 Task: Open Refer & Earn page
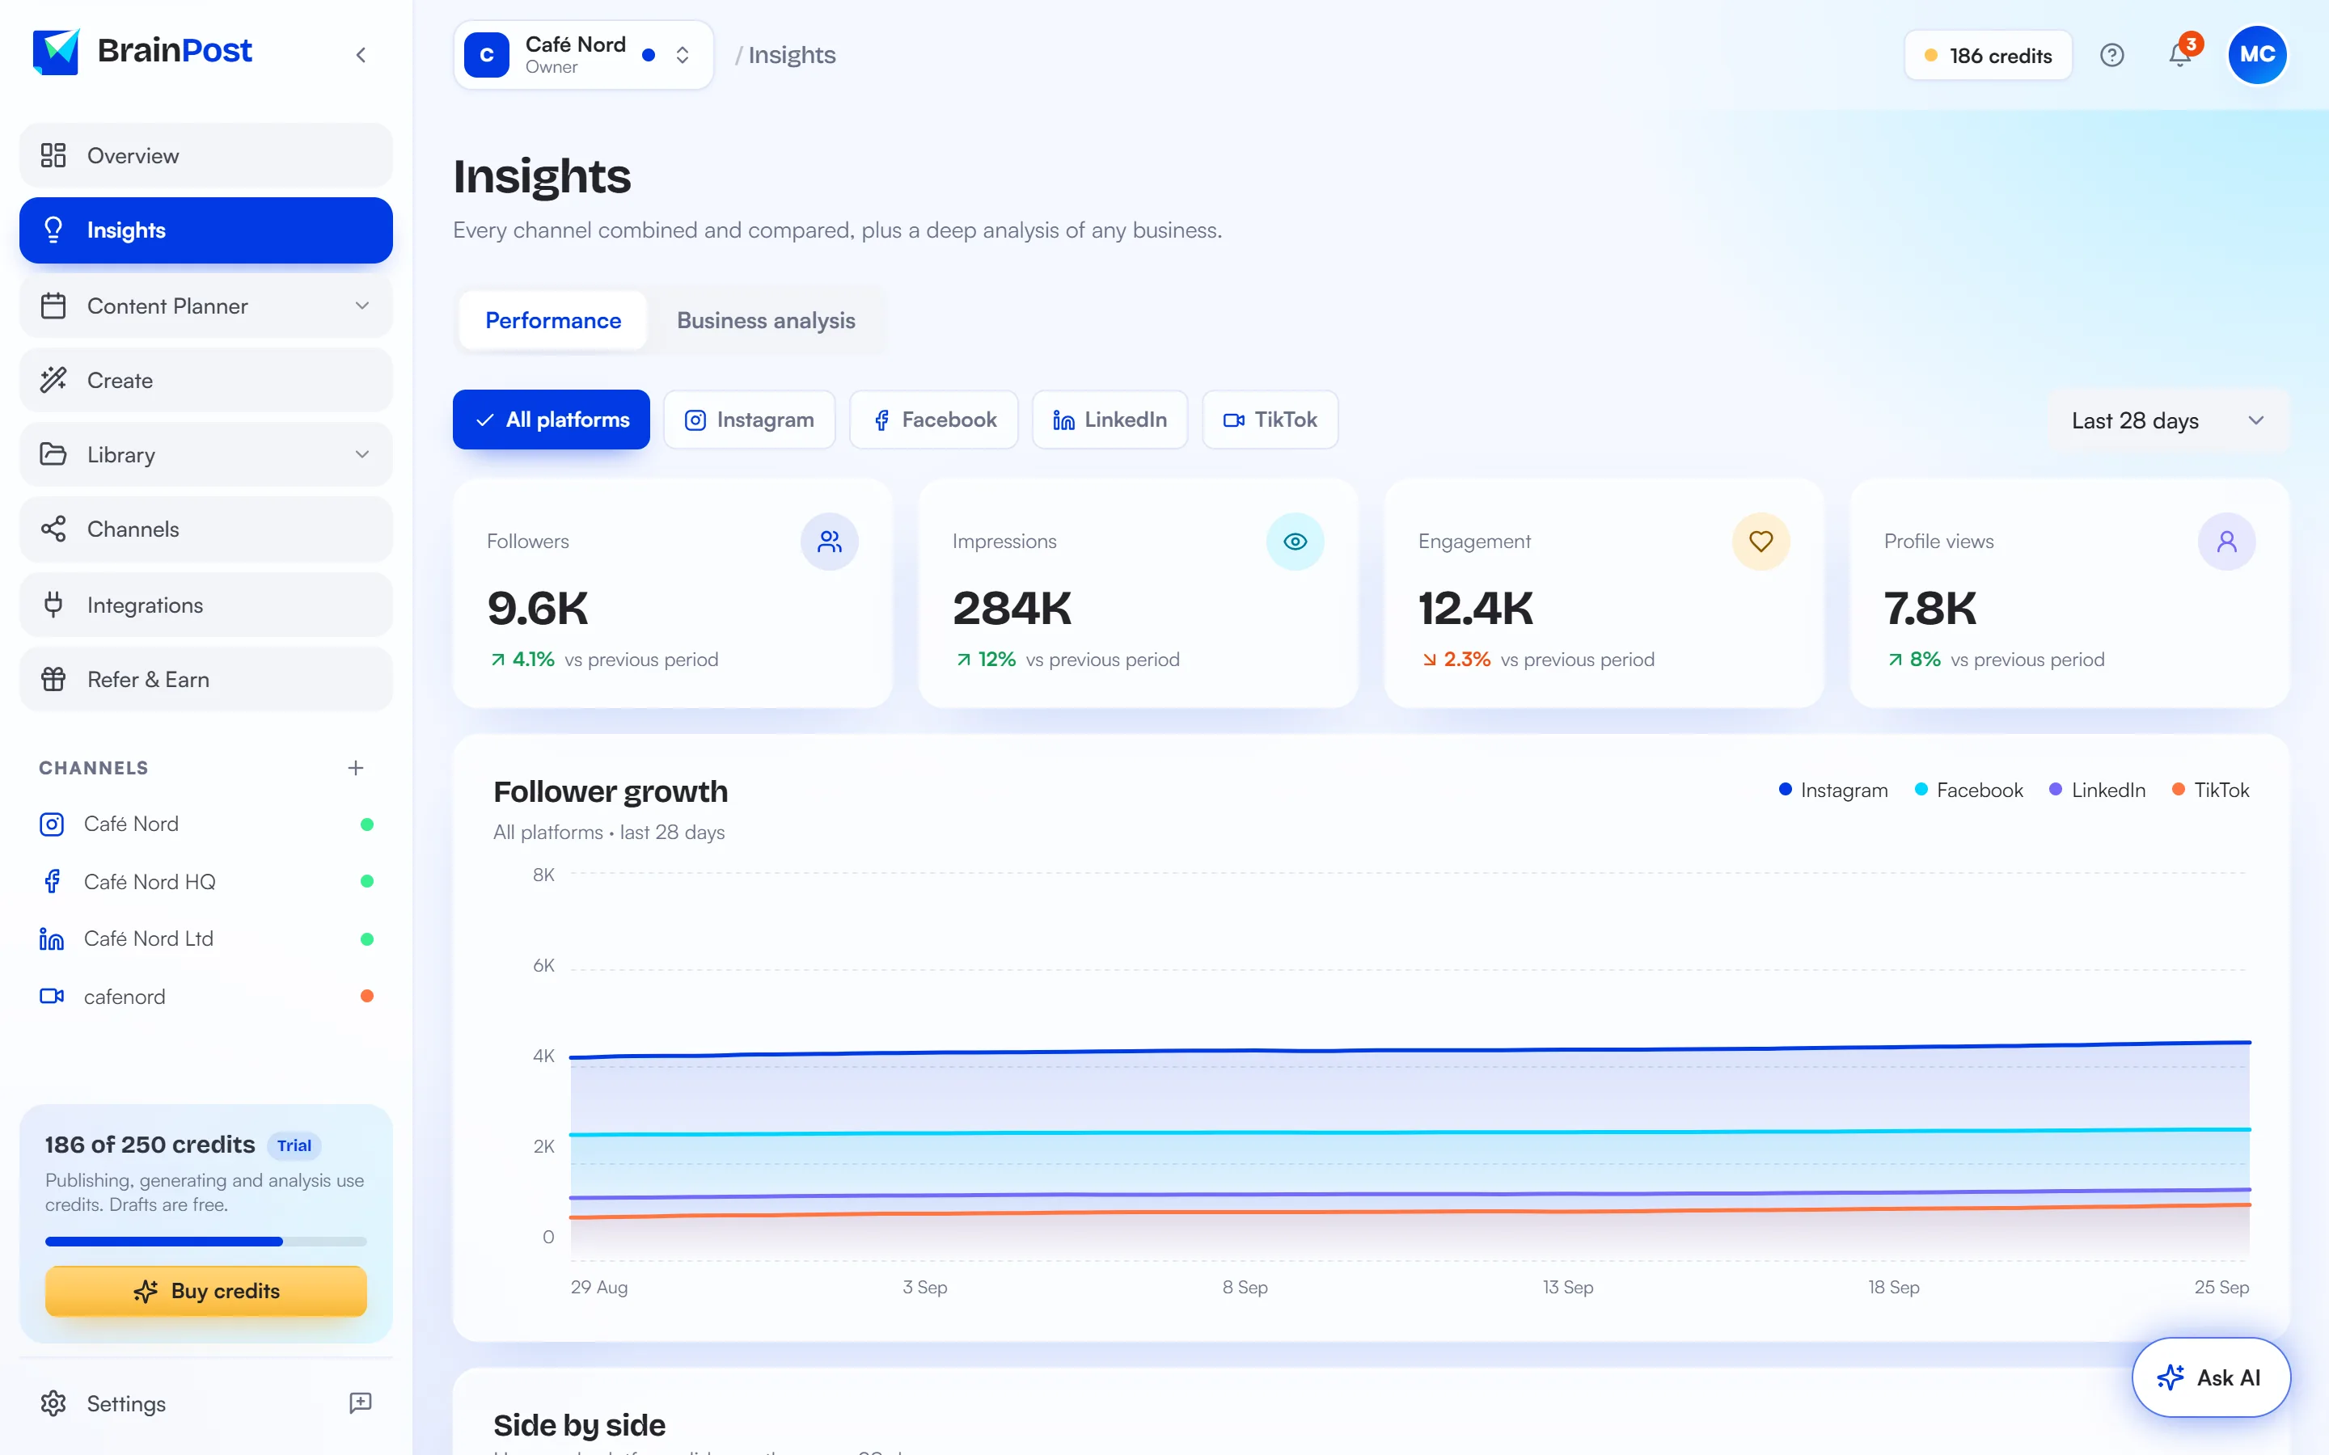(206, 679)
